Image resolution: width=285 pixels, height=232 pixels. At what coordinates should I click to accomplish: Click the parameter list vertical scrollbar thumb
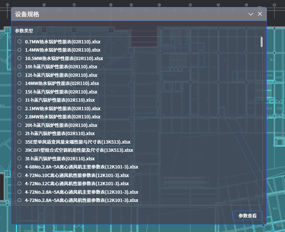pyautogui.click(x=261, y=42)
